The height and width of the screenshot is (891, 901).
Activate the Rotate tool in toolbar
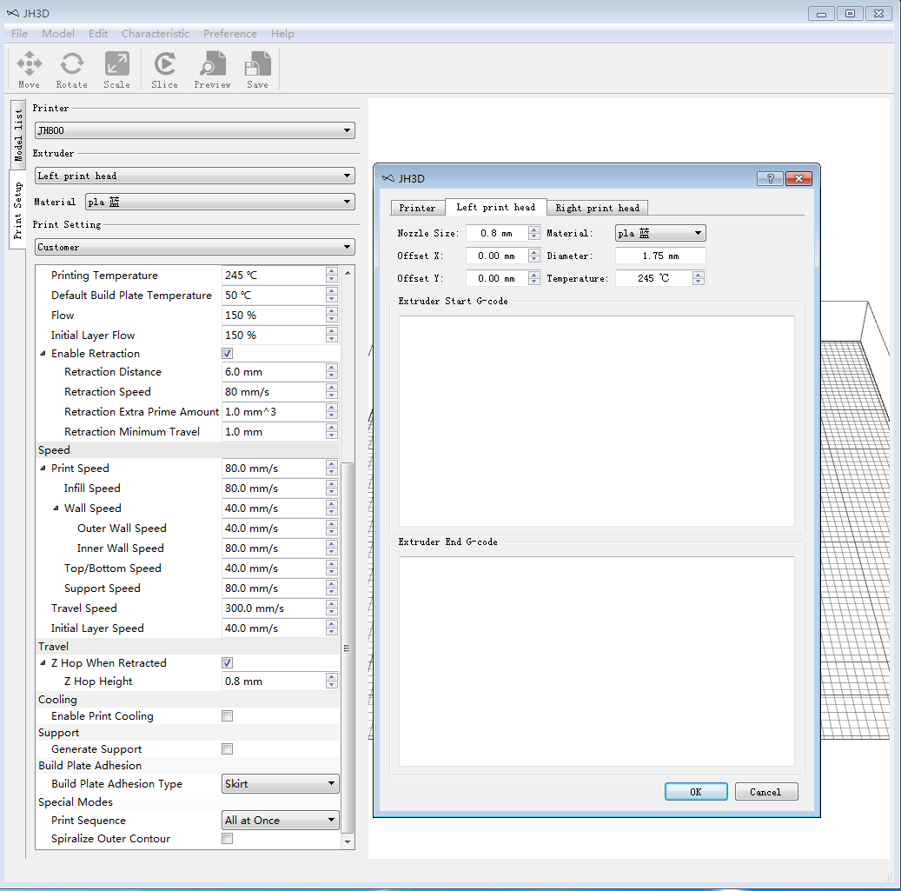click(x=71, y=70)
